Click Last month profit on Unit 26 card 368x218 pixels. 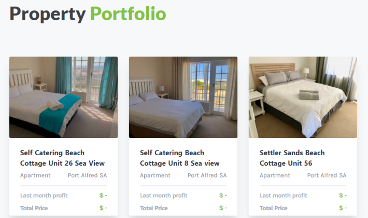click(x=44, y=196)
